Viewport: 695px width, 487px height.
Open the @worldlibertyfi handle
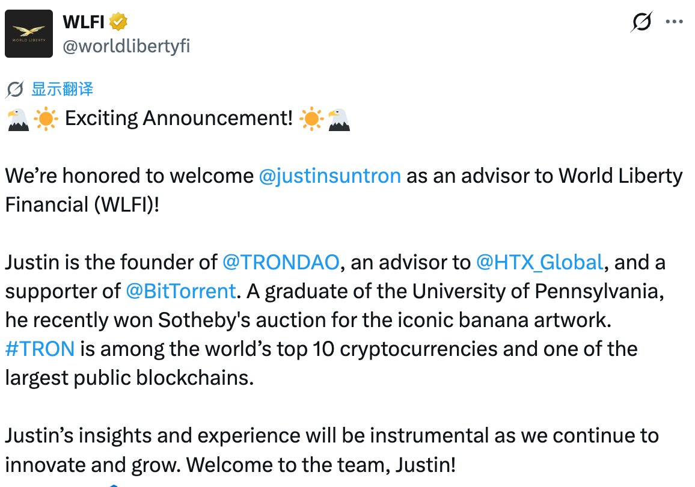coord(126,46)
